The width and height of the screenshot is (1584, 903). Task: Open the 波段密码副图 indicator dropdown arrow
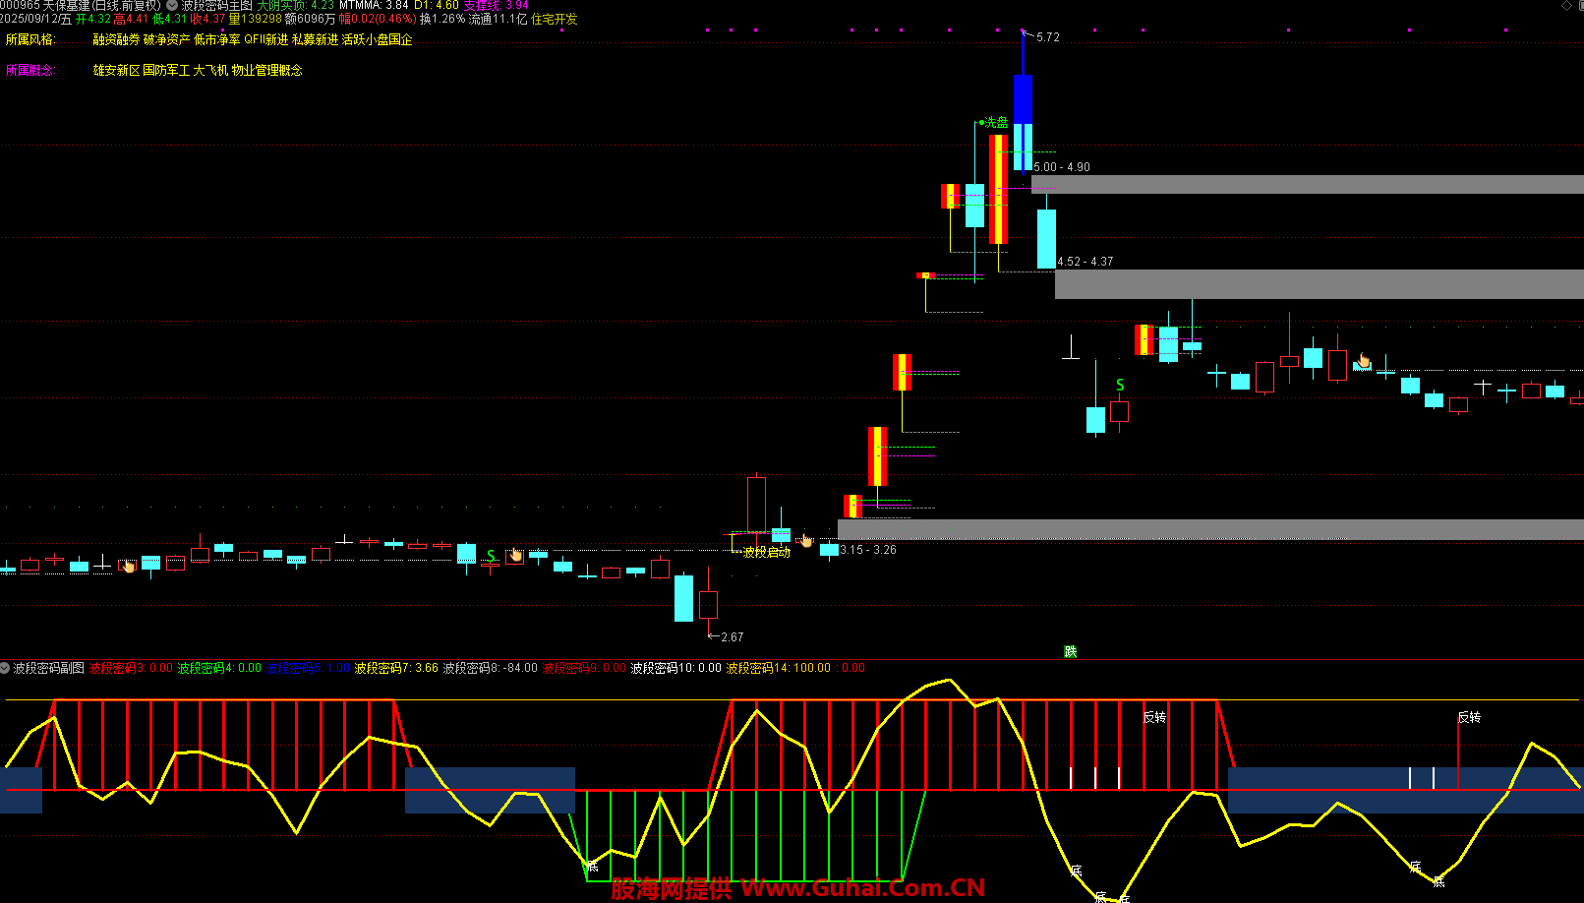click(5, 668)
